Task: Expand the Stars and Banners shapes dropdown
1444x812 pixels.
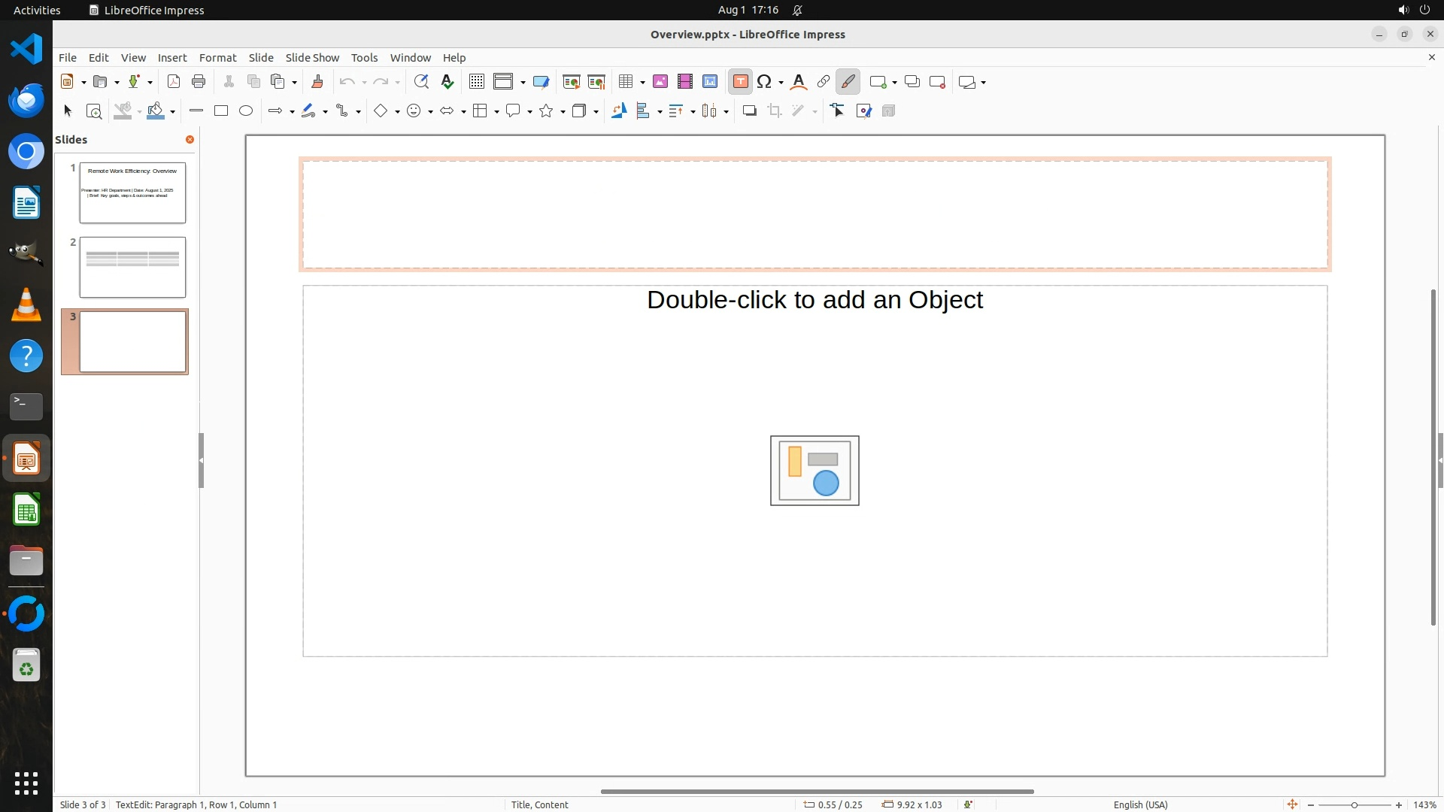Action: coord(563,112)
